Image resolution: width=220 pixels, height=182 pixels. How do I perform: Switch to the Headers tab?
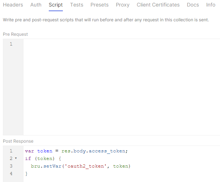(13, 5)
